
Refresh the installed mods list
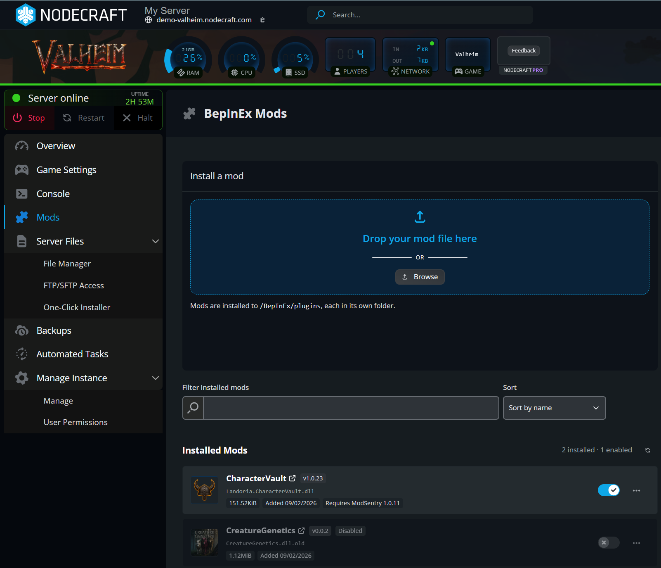click(648, 450)
